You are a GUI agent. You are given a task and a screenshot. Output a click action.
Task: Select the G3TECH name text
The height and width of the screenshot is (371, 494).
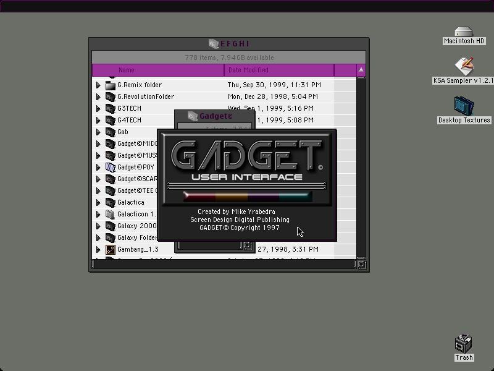point(129,108)
